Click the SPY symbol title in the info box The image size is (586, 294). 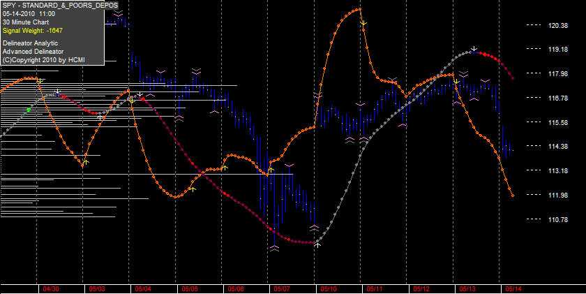click(x=60, y=5)
